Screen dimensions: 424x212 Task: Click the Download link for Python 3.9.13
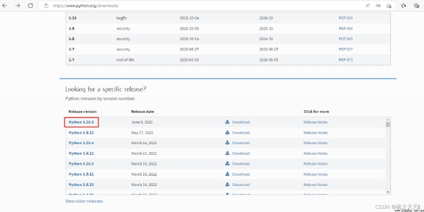[x=241, y=133]
